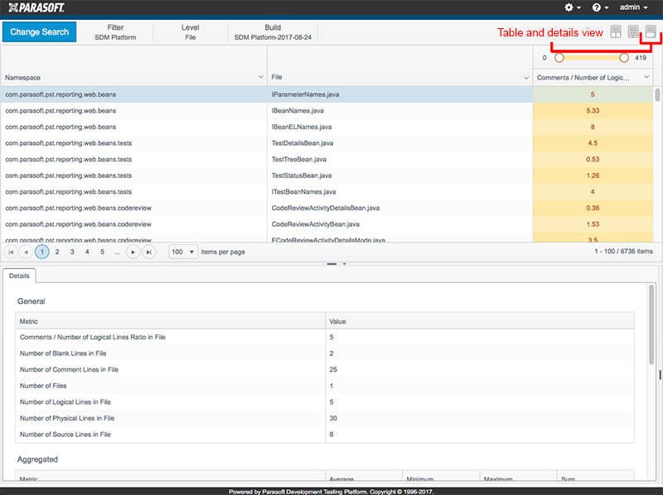Go to page 3
Image resolution: width=663 pixels, height=495 pixels.
coord(72,252)
